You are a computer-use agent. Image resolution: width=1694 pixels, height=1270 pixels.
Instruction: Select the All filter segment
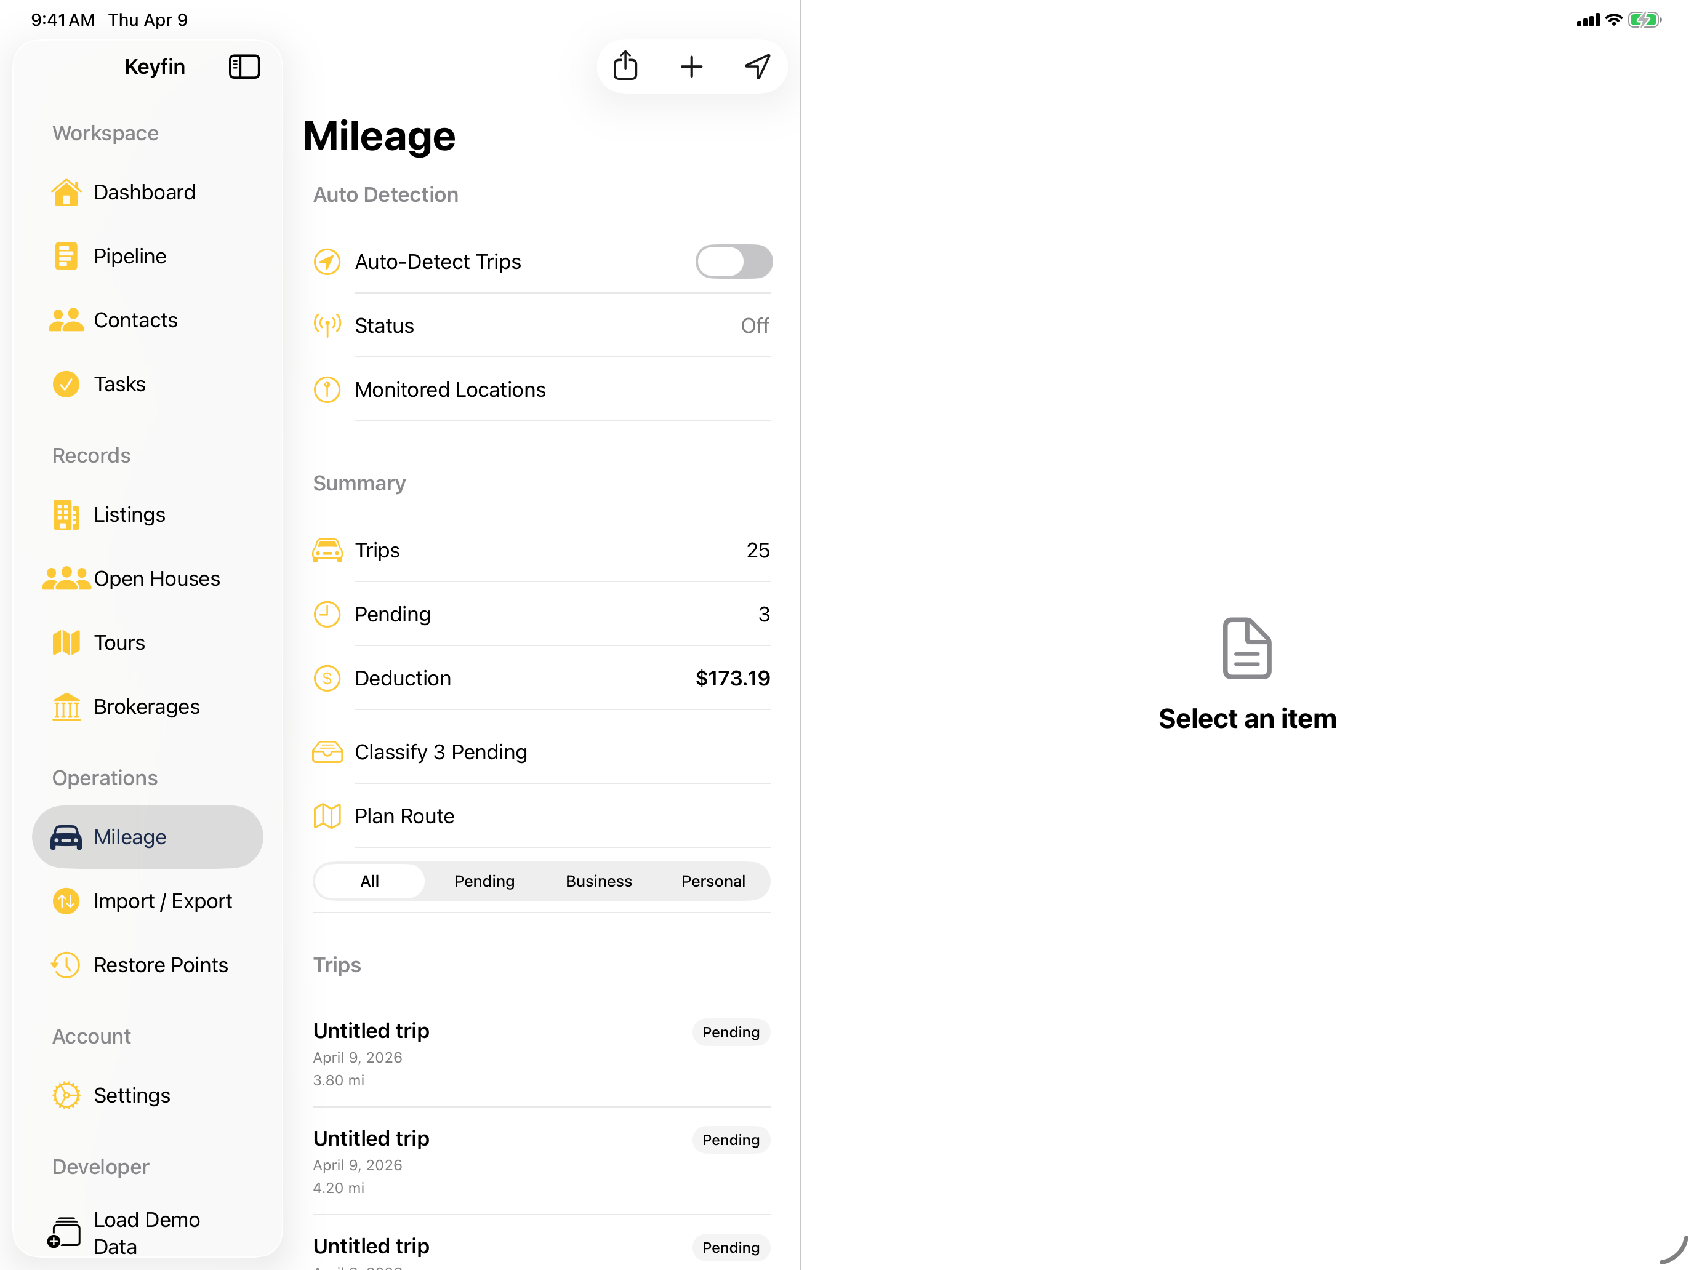(370, 881)
